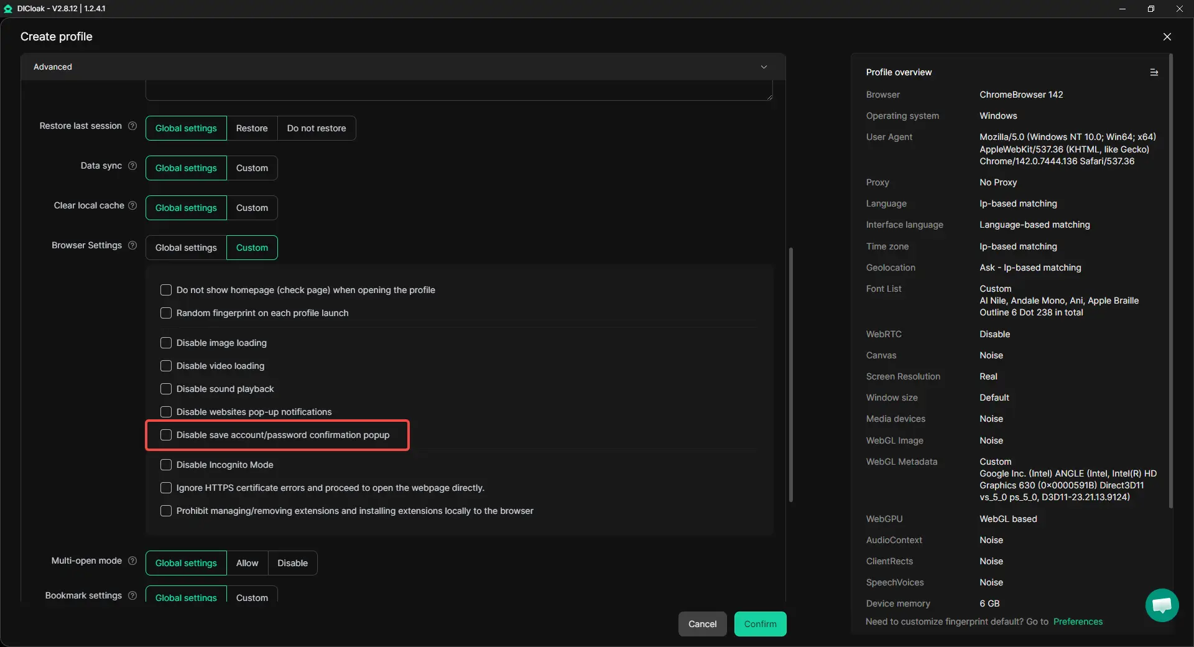The width and height of the screenshot is (1194, 647).
Task: Tick the Disable image loading checkbox
Action: pyautogui.click(x=166, y=343)
